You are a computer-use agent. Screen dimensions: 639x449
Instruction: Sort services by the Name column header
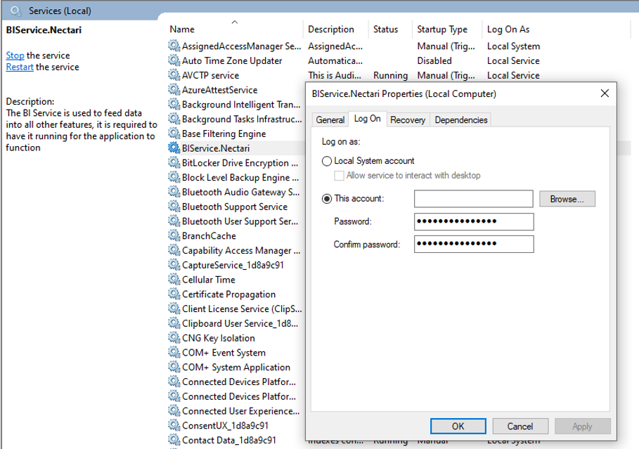(182, 30)
